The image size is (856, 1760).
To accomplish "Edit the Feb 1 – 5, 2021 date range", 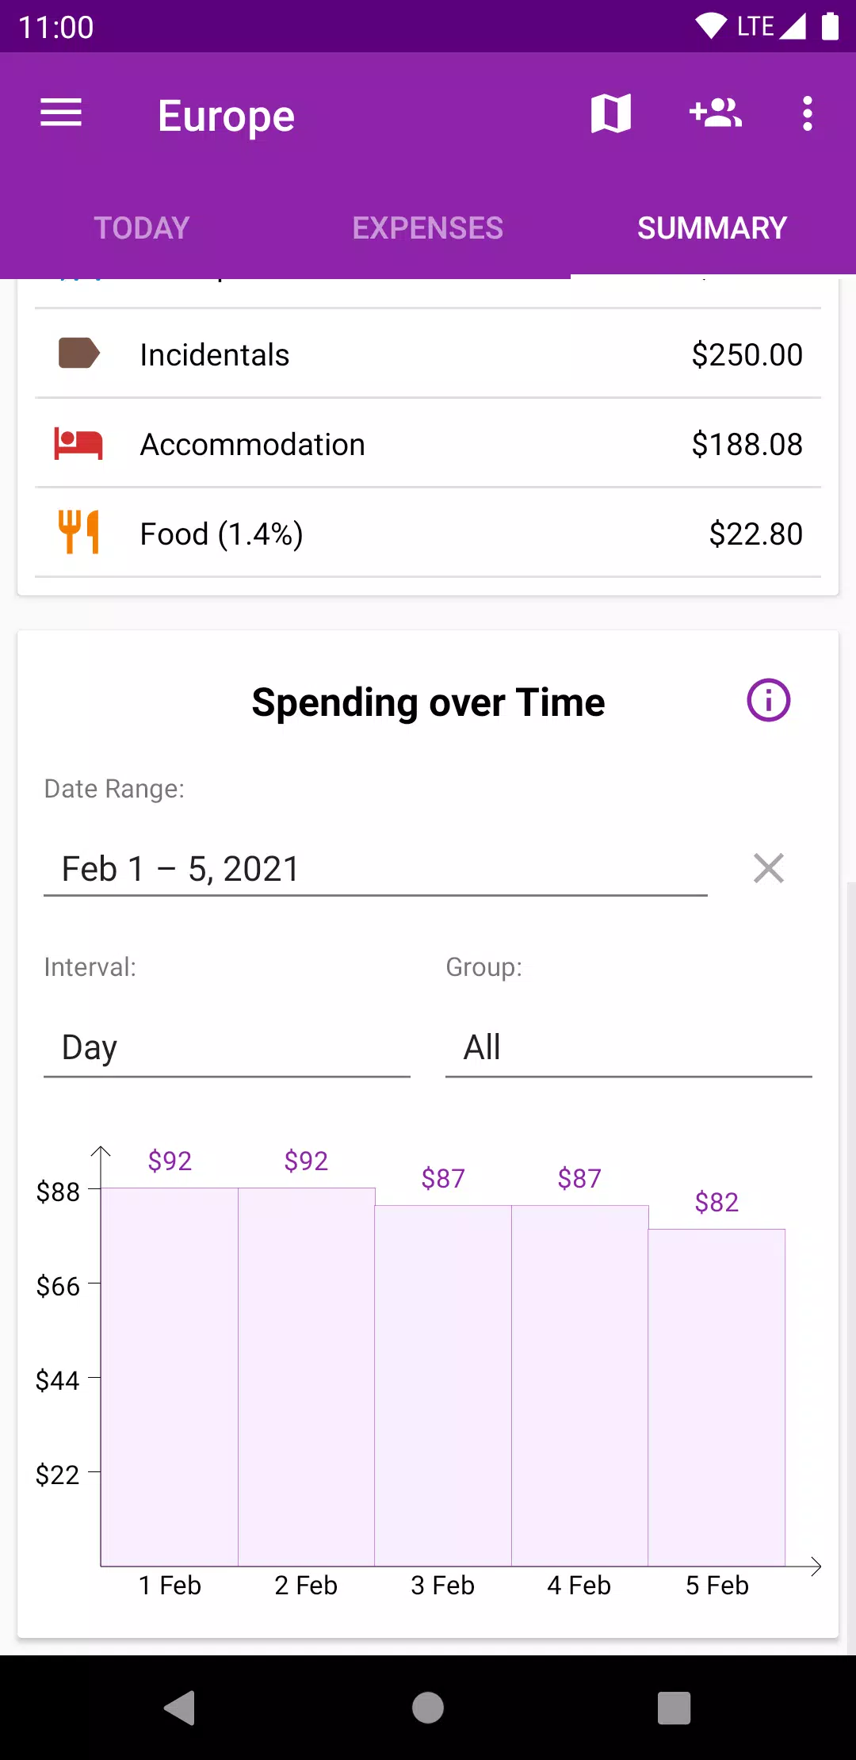I will tap(375, 870).
